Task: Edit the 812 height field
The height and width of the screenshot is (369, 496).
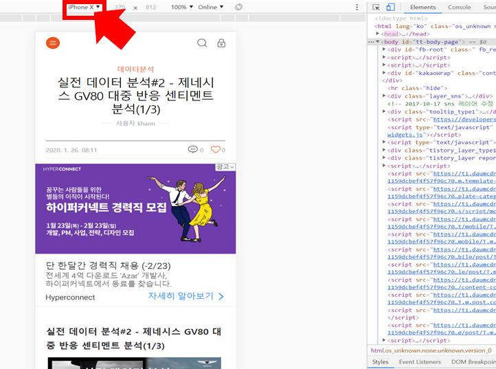Action: point(150,7)
